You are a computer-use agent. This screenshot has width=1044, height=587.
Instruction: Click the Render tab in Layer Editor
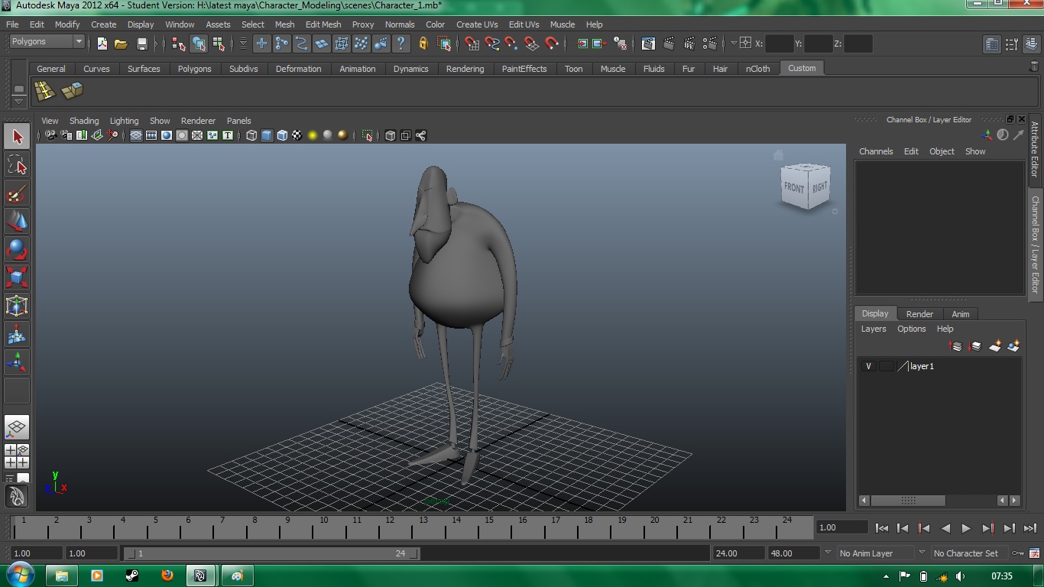tap(919, 313)
